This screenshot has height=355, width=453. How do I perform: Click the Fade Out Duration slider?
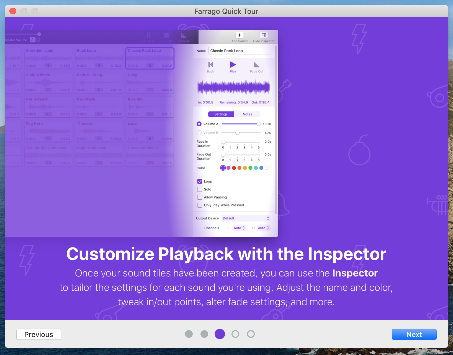(x=241, y=155)
